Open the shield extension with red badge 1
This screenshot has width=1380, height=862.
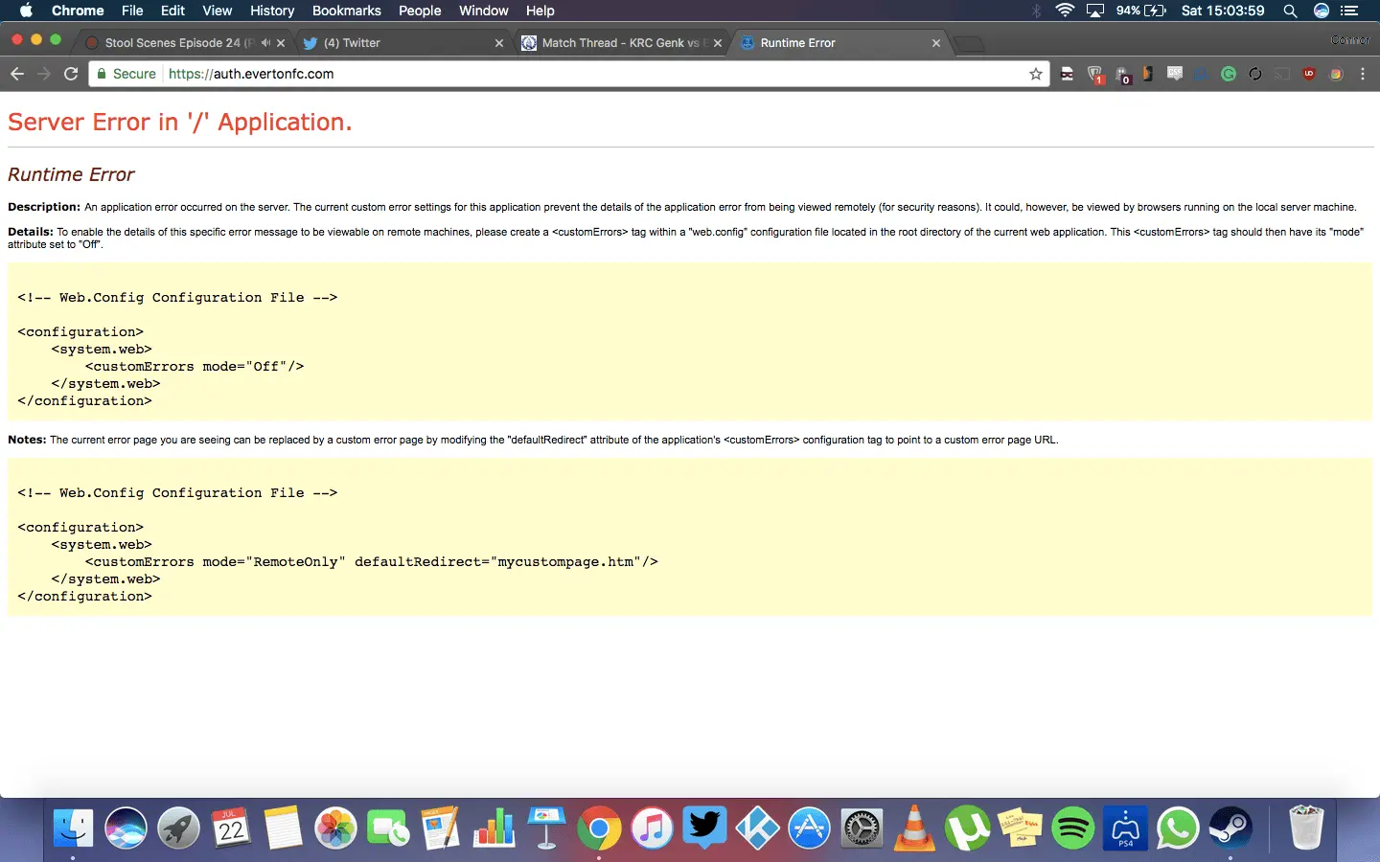pyautogui.click(x=1095, y=75)
